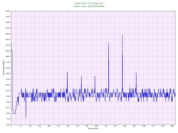Click the 518 time axis label
Viewport: 178px width, 133px height.
click(77, 126)
